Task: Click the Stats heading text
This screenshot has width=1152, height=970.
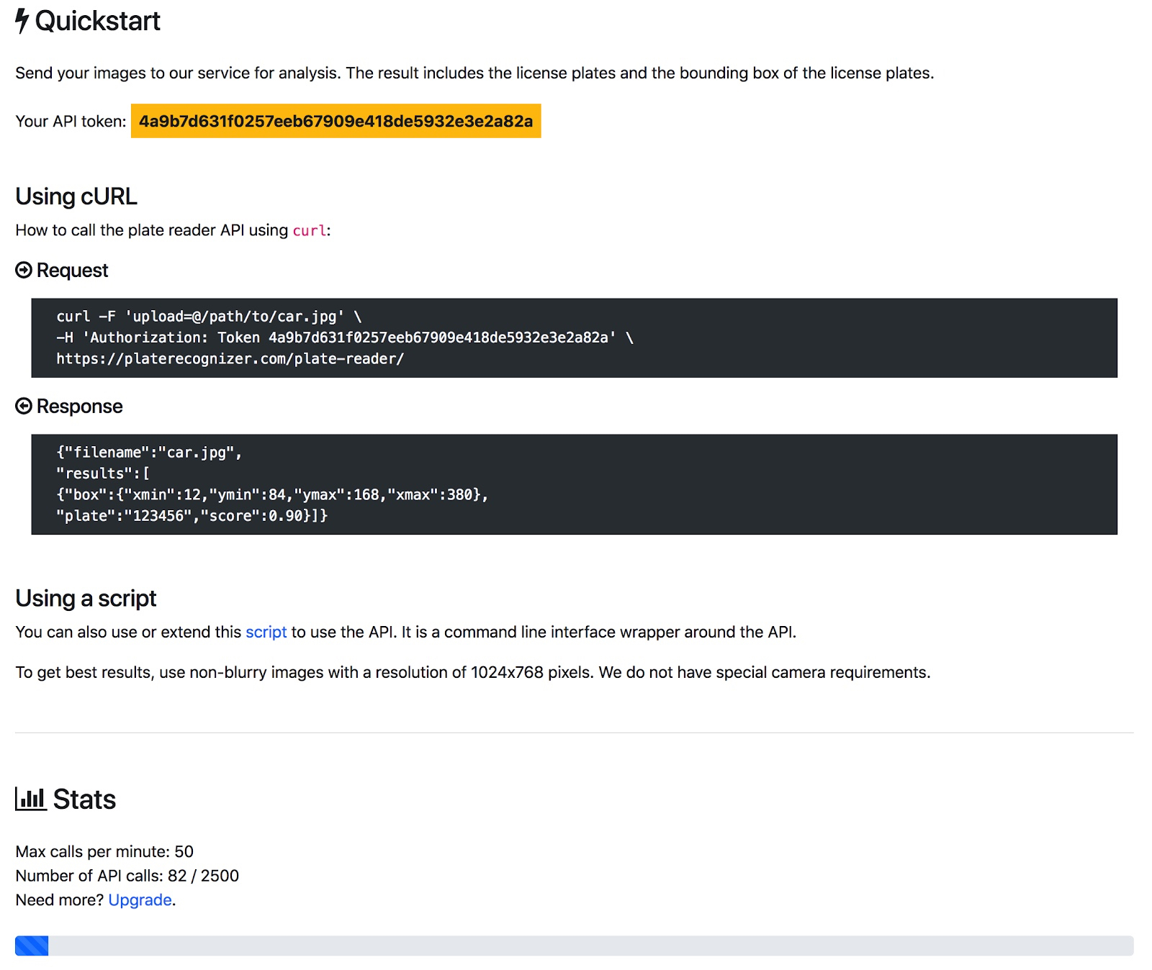Action: click(84, 799)
